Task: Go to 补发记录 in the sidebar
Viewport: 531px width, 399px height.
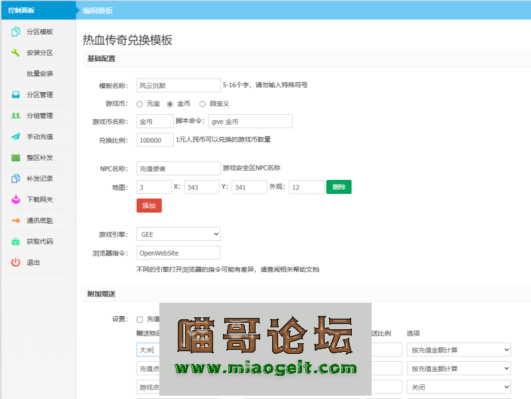Action: point(40,179)
